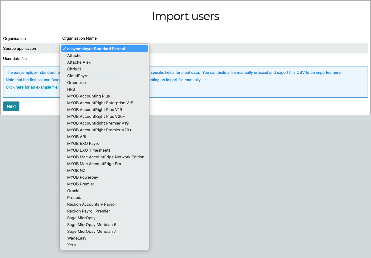Select Sage MicrOpay Meridian 6
The image size is (371, 258).
point(104,224)
